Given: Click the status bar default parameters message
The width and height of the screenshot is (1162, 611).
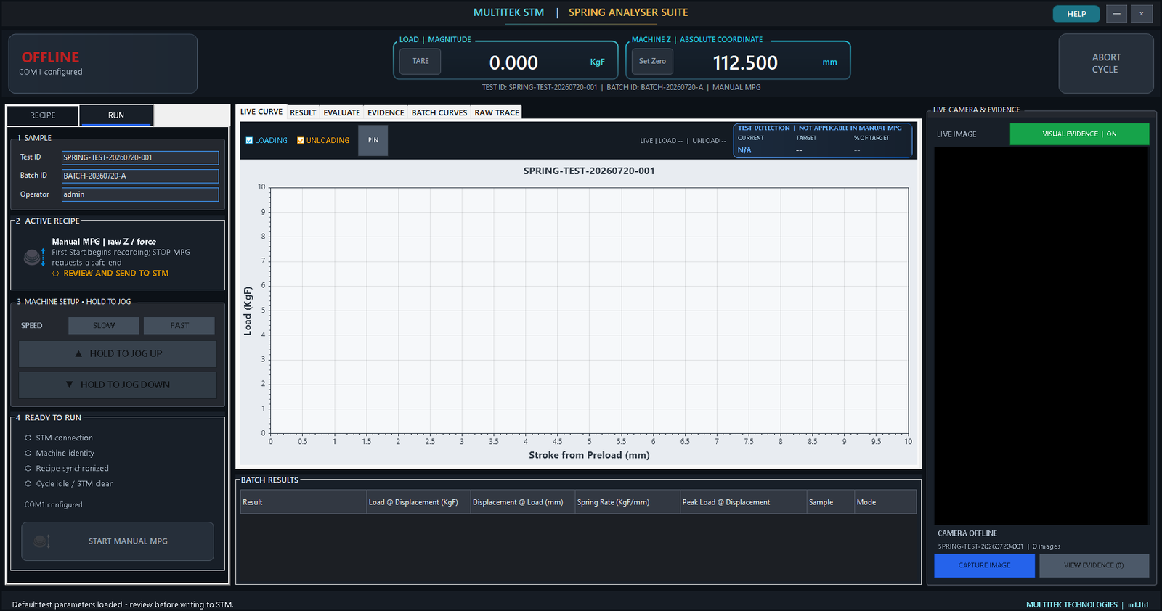Looking at the screenshot, I should (123, 604).
